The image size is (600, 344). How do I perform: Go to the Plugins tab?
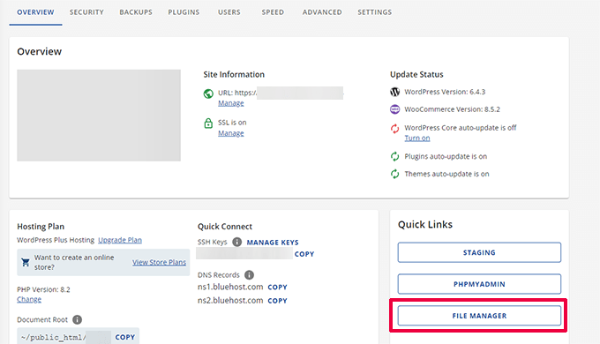coord(184,12)
